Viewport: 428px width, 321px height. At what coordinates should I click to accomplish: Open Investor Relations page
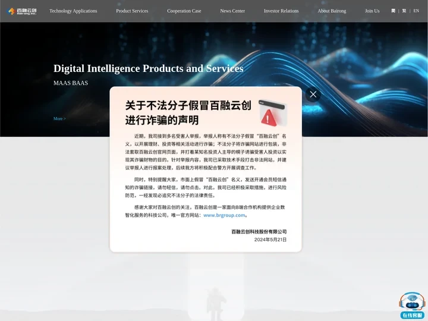coord(281,11)
